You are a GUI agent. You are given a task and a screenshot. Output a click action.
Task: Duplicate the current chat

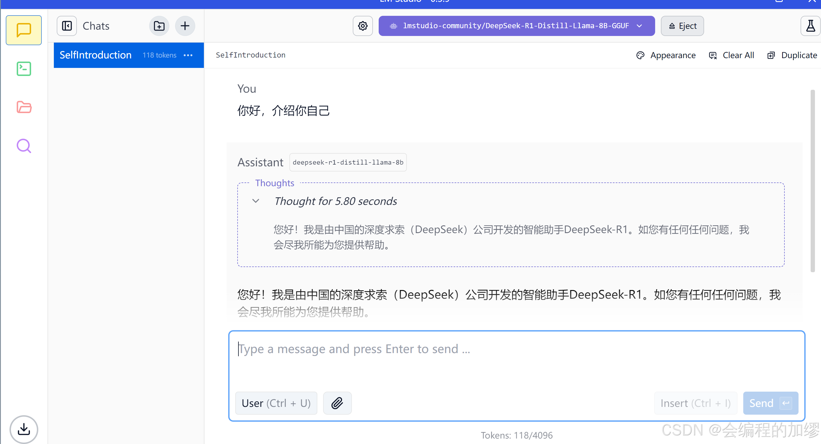click(x=792, y=55)
